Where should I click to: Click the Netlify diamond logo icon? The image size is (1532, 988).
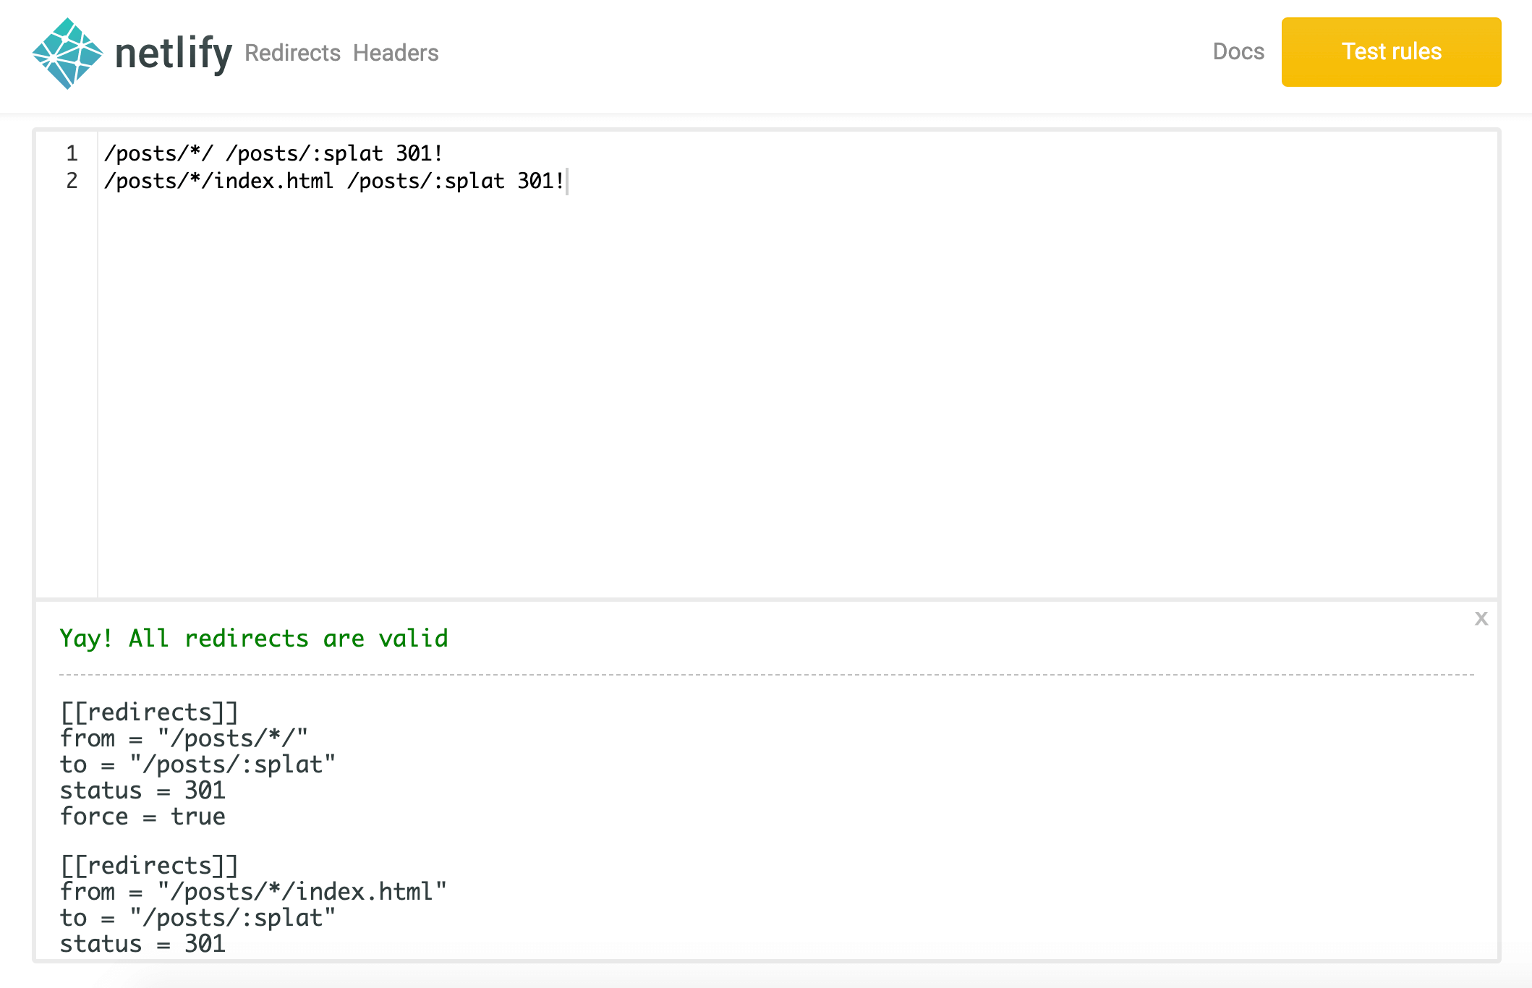coord(68,54)
